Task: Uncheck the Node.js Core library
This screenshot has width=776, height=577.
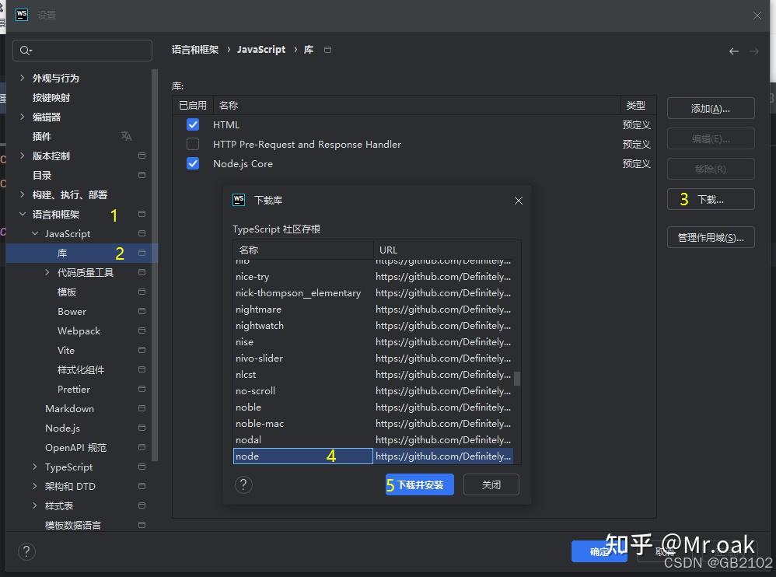Action: pos(192,163)
